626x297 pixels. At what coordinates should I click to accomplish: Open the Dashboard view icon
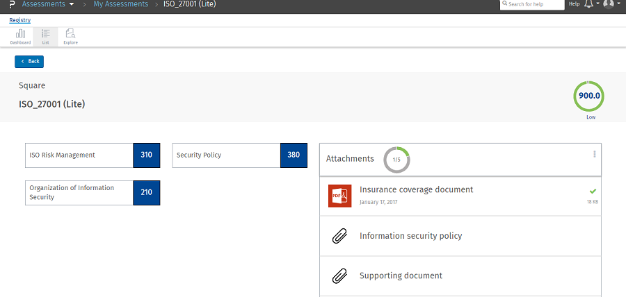click(x=20, y=36)
